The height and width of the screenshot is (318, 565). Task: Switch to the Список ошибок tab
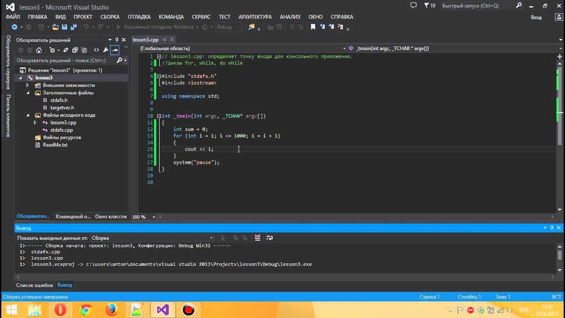(x=35, y=285)
